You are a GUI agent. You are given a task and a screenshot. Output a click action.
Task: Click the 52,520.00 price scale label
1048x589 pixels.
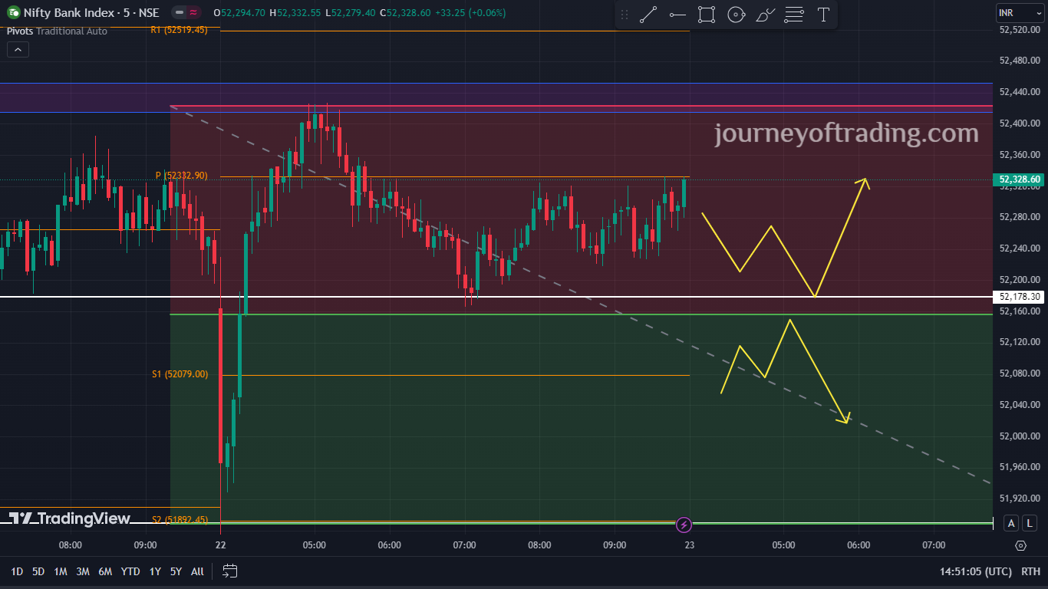click(1020, 29)
